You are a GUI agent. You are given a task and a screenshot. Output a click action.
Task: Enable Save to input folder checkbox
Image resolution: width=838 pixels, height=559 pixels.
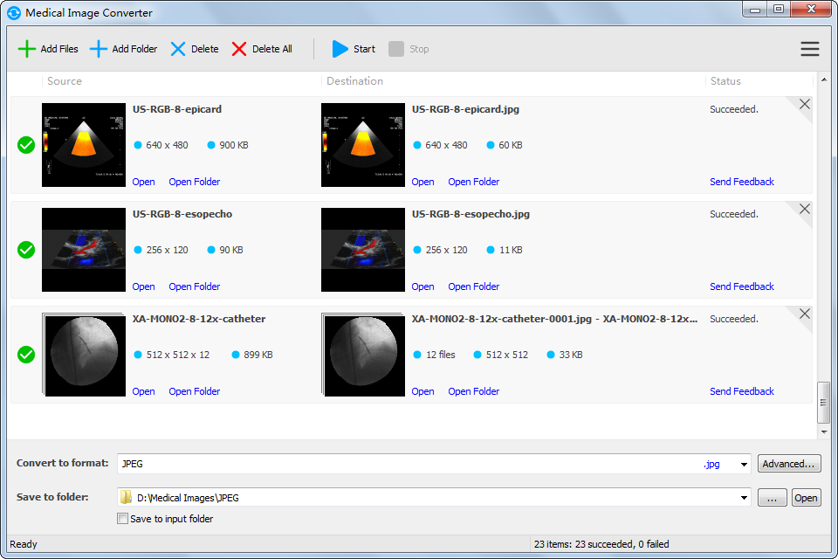123,519
